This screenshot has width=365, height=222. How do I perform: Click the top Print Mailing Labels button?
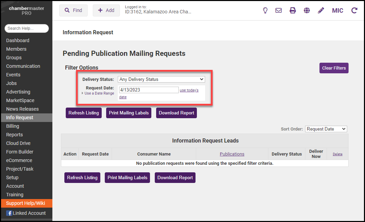(x=129, y=113)
